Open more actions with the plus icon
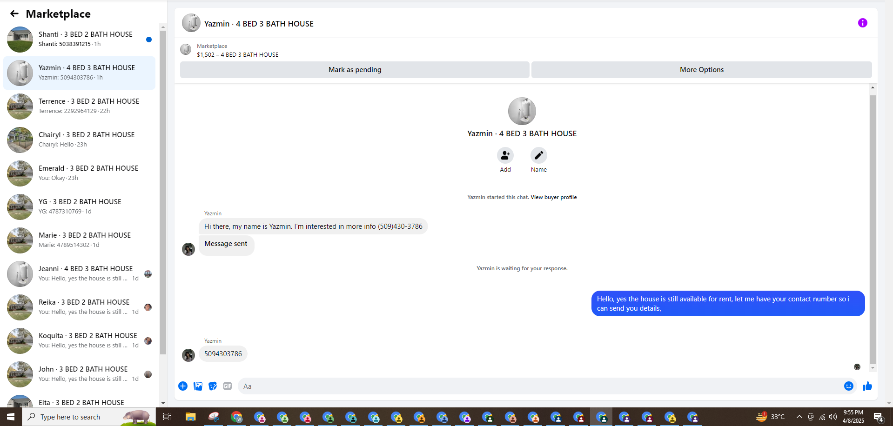Viewport: 893px width, 426px height. (183, 386)
